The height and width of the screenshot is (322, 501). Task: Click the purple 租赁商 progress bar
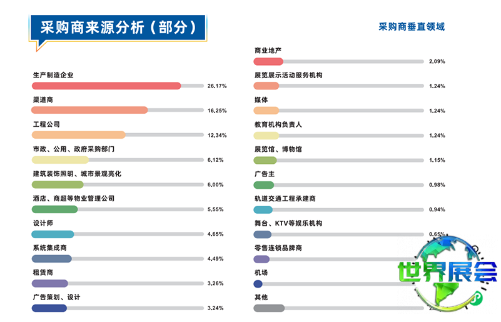(x=49, y=283)
